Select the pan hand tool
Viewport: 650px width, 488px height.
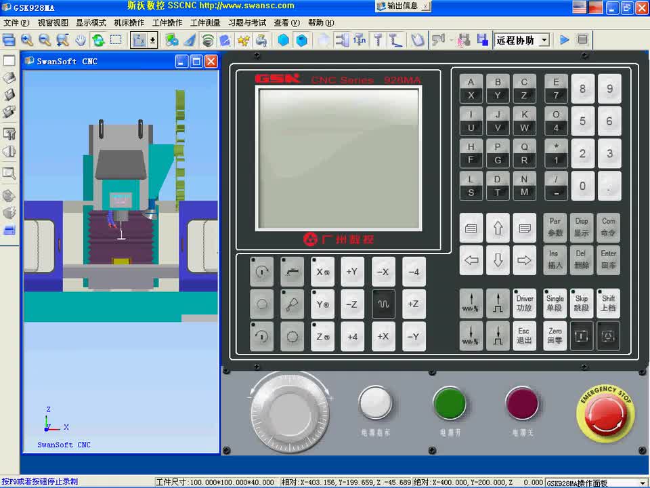(81, 40)
